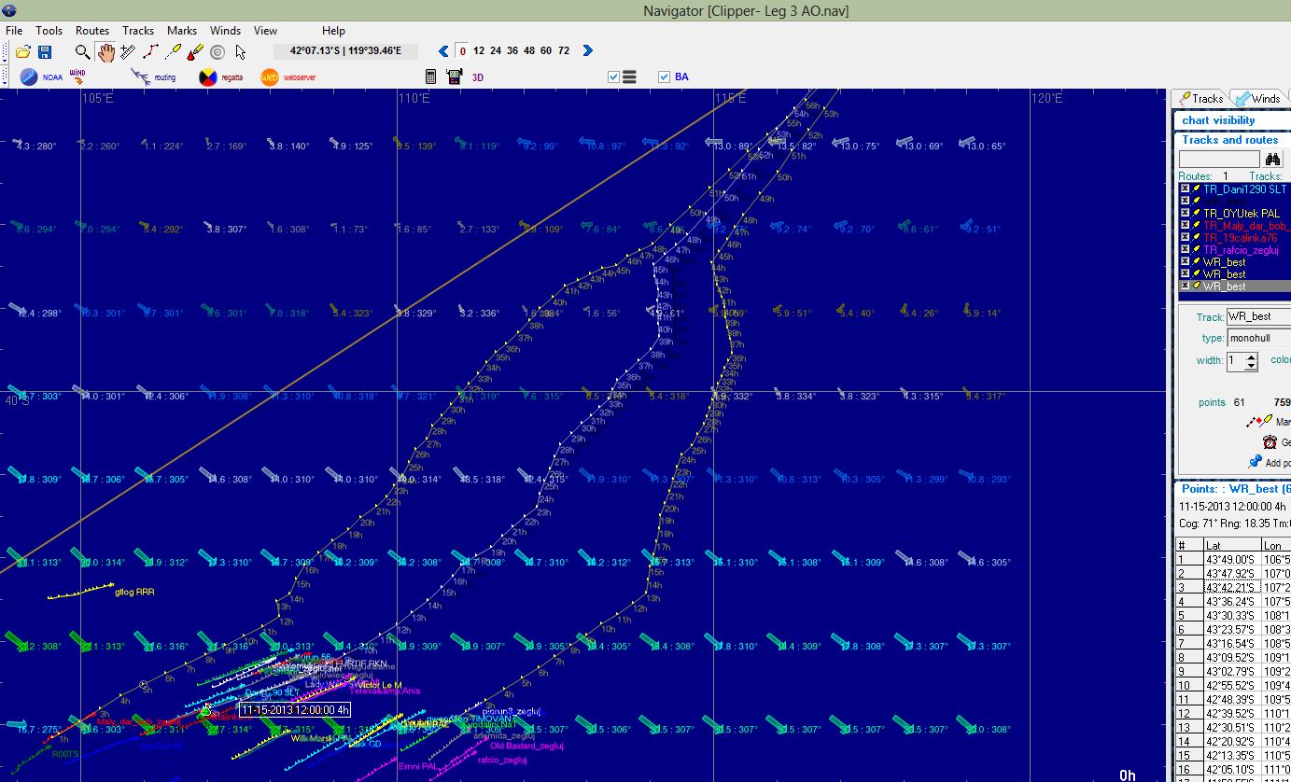Screen dimensions: 1291x782
Task: Select the 48 hour forecast step
Action: 529,51
